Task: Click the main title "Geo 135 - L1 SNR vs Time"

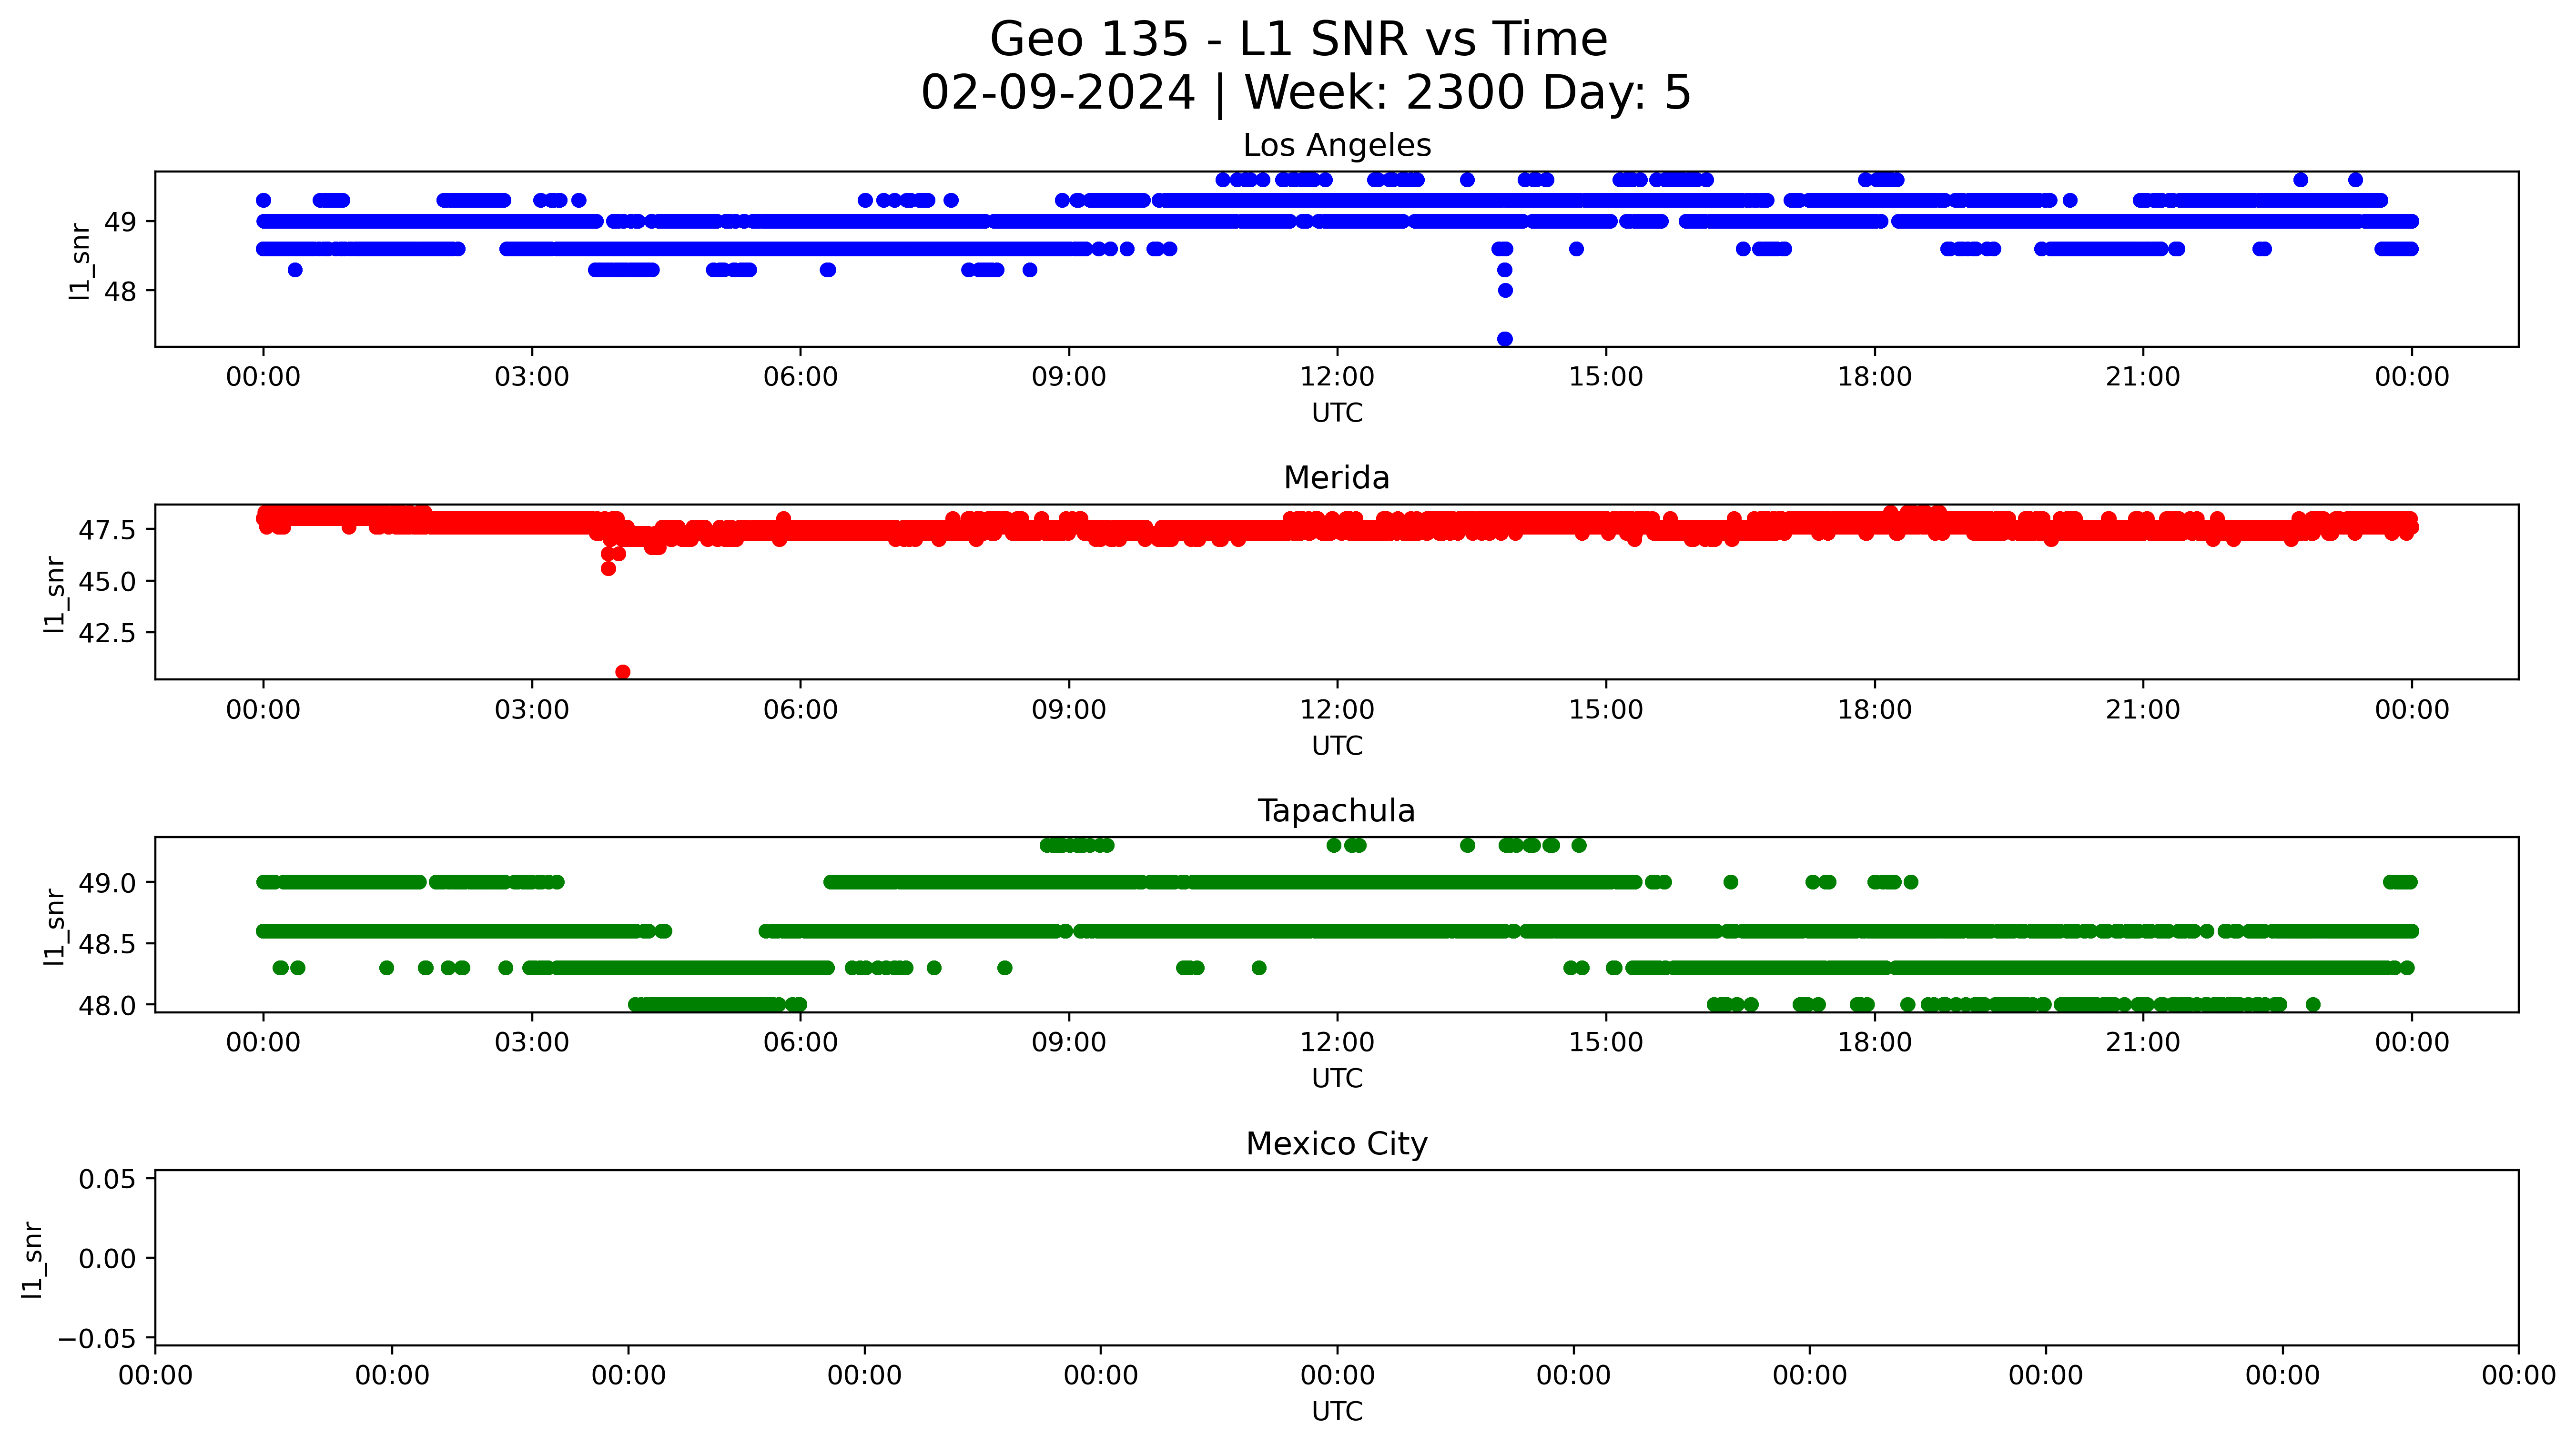Action: click(x=1298, y=40)
